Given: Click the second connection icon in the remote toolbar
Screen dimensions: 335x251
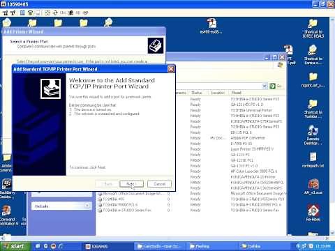Looking at the screenshot, I should tap(13, 13).
